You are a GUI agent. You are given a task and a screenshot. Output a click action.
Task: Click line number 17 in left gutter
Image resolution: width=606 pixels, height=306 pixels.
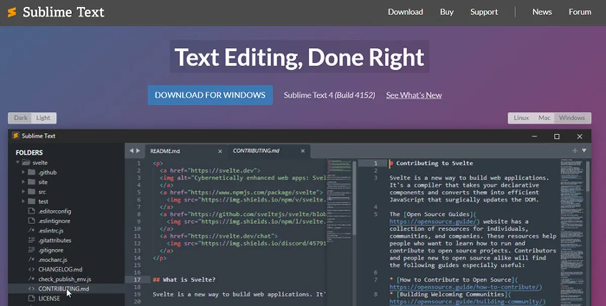[137, 279]
